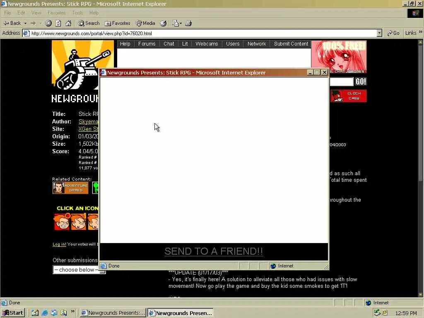Open the Start menu
The width and height of the screenshot is (424, 318).
coord(13,313)
